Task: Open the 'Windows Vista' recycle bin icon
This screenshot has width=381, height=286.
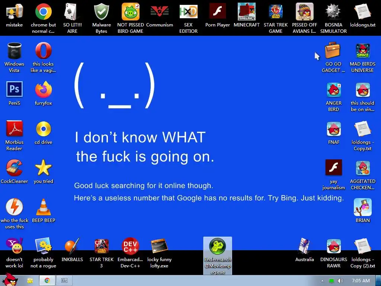Action: pyautogui.click(x=15, y=57)
